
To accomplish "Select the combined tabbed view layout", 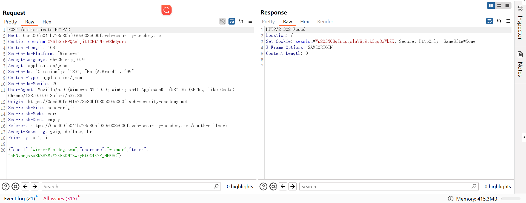I will pos(507,5).
